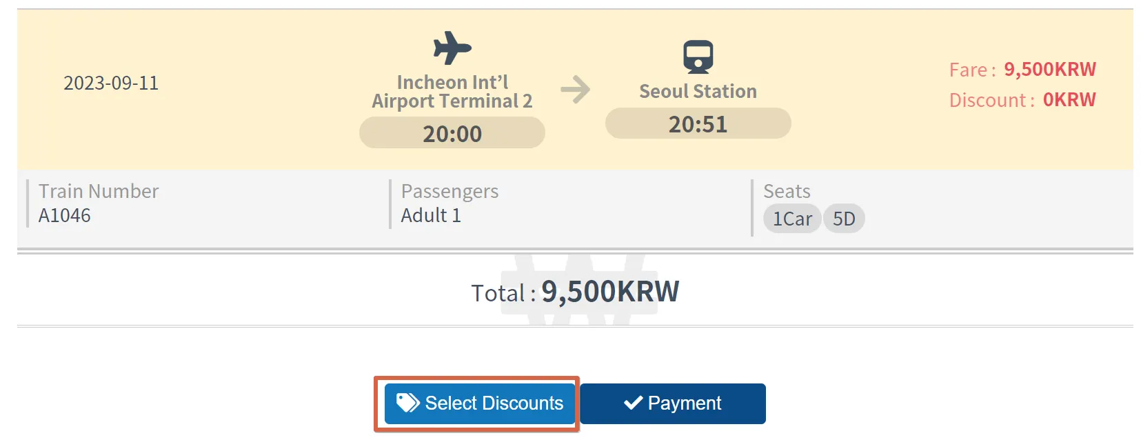
Task: Click the Fare 9,500KRW amount
Action: click(x=1049, y=70)
